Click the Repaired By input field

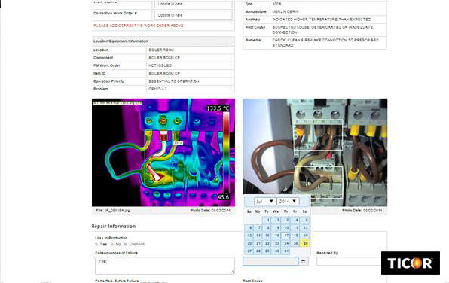[349, 261]
